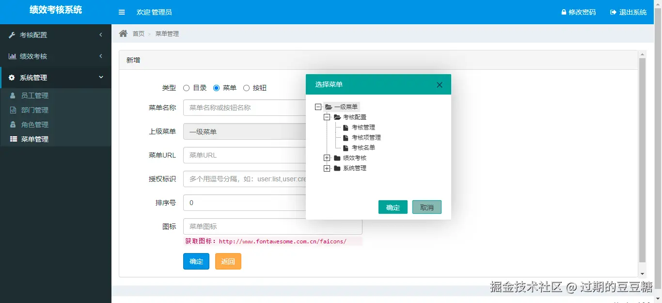Click the bar chart icon for 绩效考核

point(12,56)
